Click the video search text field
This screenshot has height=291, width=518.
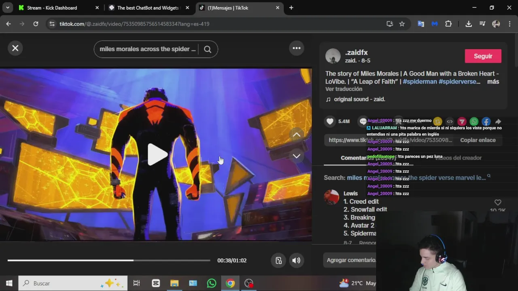pos(147,49)
